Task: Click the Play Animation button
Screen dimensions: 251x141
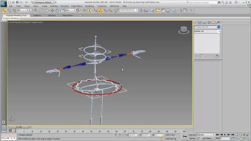Action: point(225,135)
